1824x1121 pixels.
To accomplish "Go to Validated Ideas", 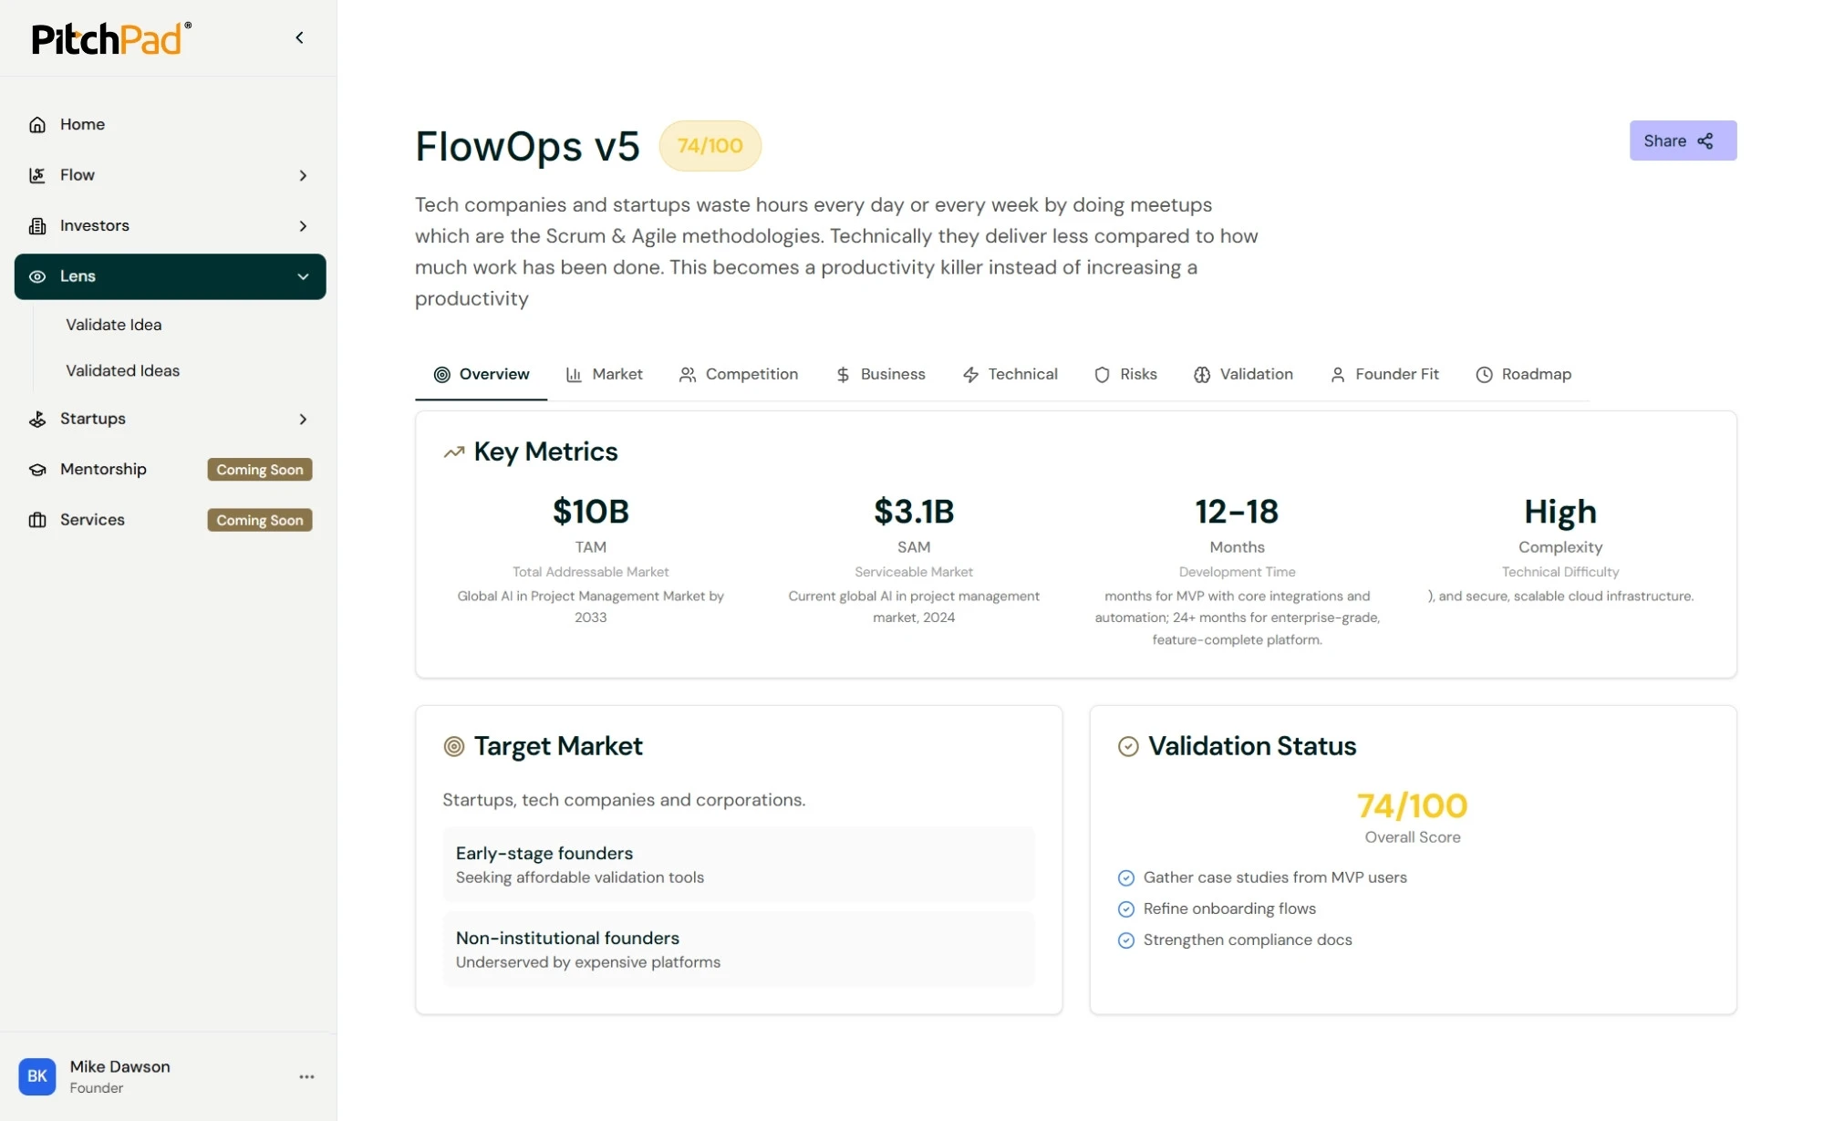I will pos(123,371).
